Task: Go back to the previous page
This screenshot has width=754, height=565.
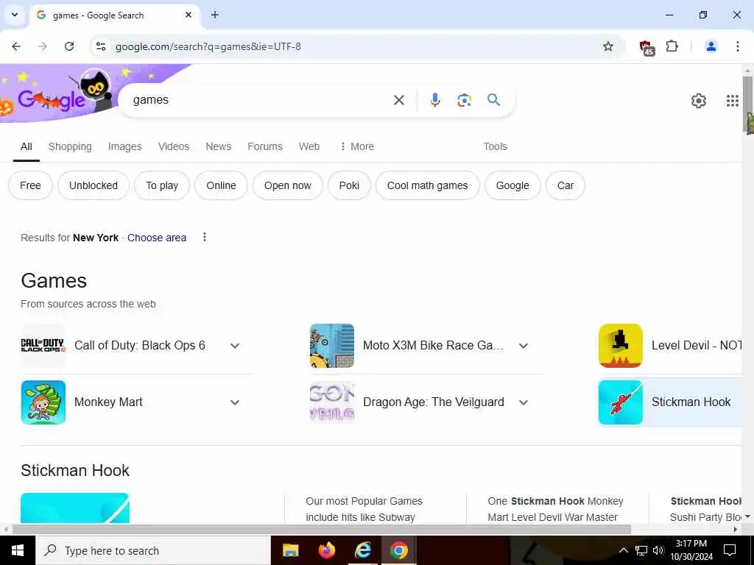Action: (16, 46)
